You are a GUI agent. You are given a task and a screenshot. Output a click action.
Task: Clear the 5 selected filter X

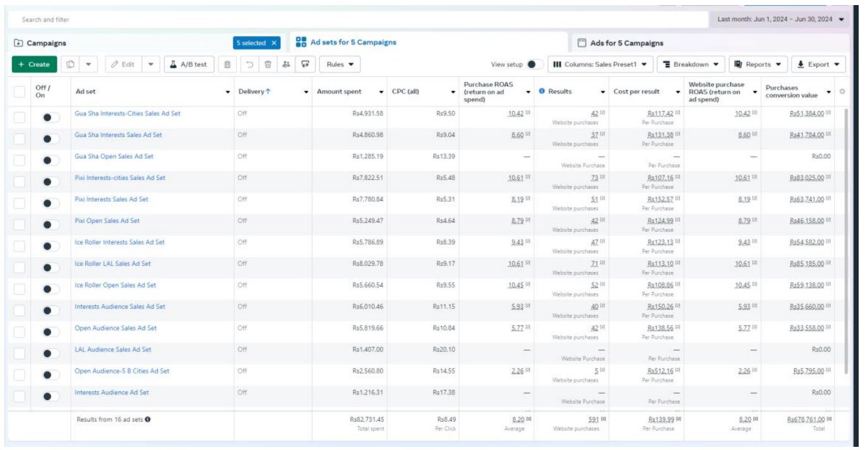tap(274, 43)
